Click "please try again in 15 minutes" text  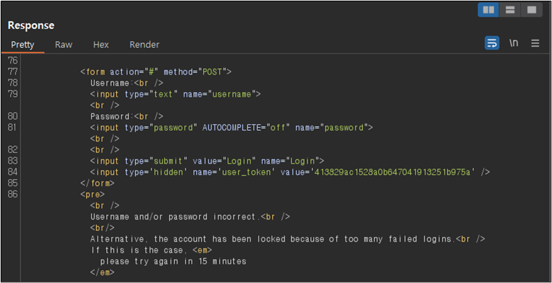click(x=173, y=262)
